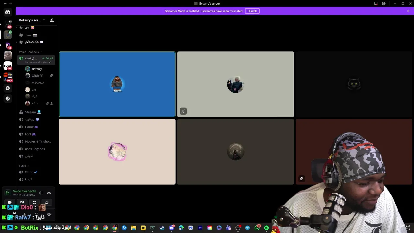Image resolution: width=414 pixels, height=233 pixels.
Task: Join the apex-legends voice channel
Action: pos(36,149)
